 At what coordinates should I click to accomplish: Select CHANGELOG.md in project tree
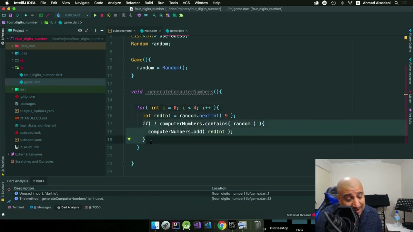33,118
